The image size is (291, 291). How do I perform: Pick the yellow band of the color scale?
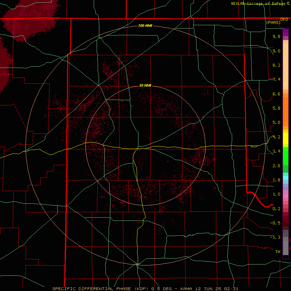286,138
